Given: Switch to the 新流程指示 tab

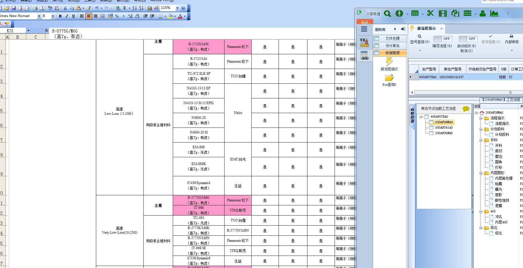Looking at the screenshot, I should [x=426, y=29].
